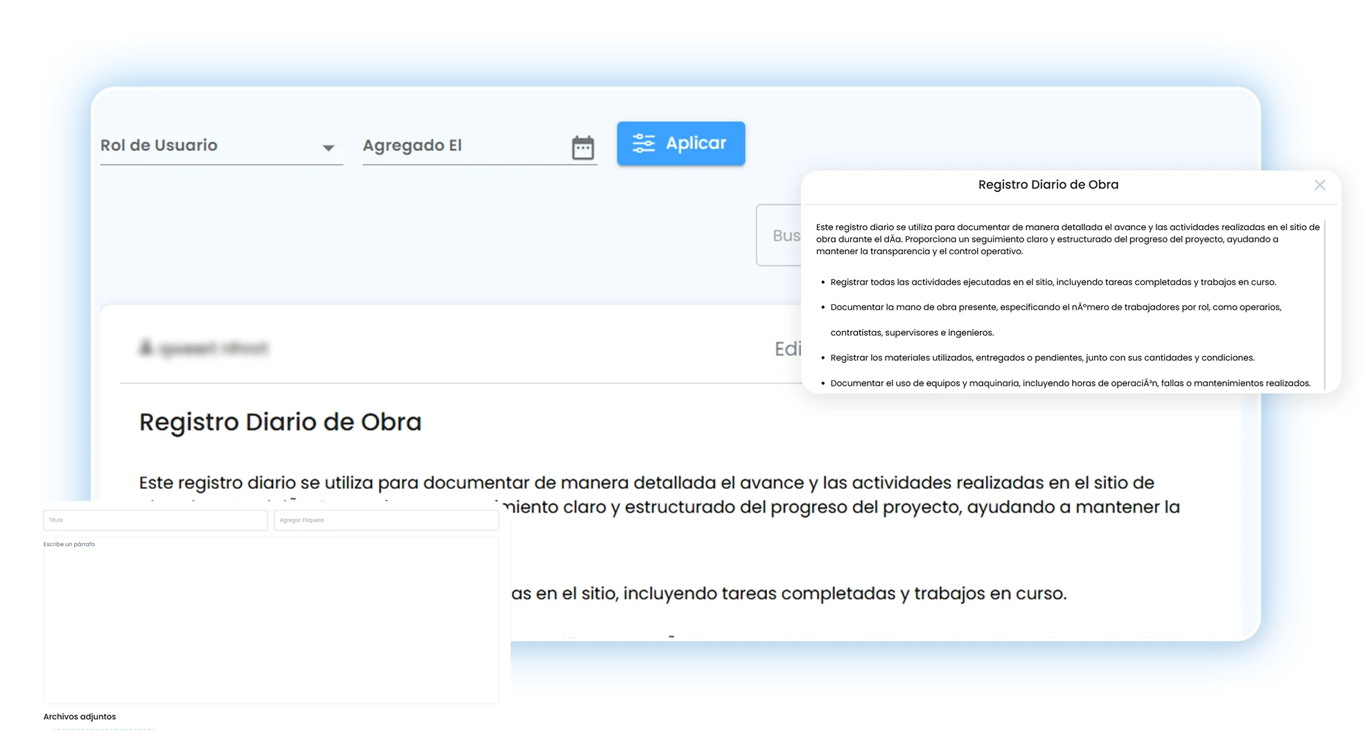Click the popup's vertical scrollbar
The image size is (1372, 748).
pyautogui.click(x=1324, y=305)
